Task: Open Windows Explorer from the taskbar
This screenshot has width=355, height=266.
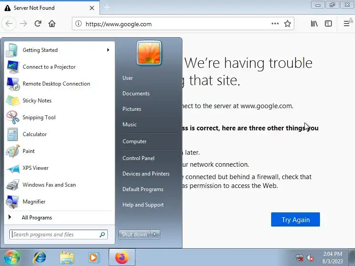Action: [x=67, y=258]
